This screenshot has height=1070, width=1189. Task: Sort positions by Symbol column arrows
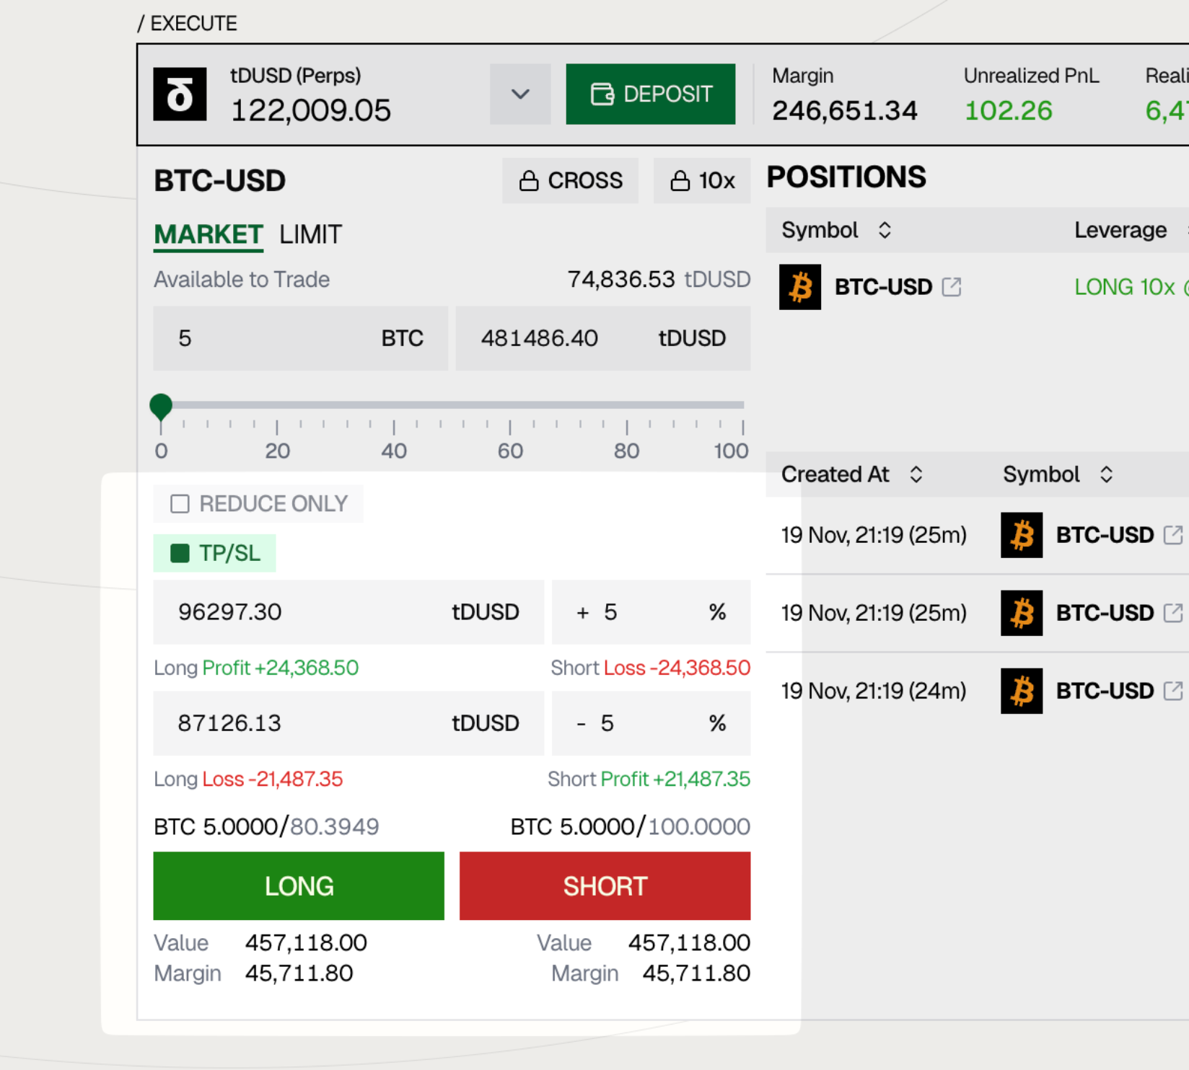pyautogui.click(x=885, y=230)
